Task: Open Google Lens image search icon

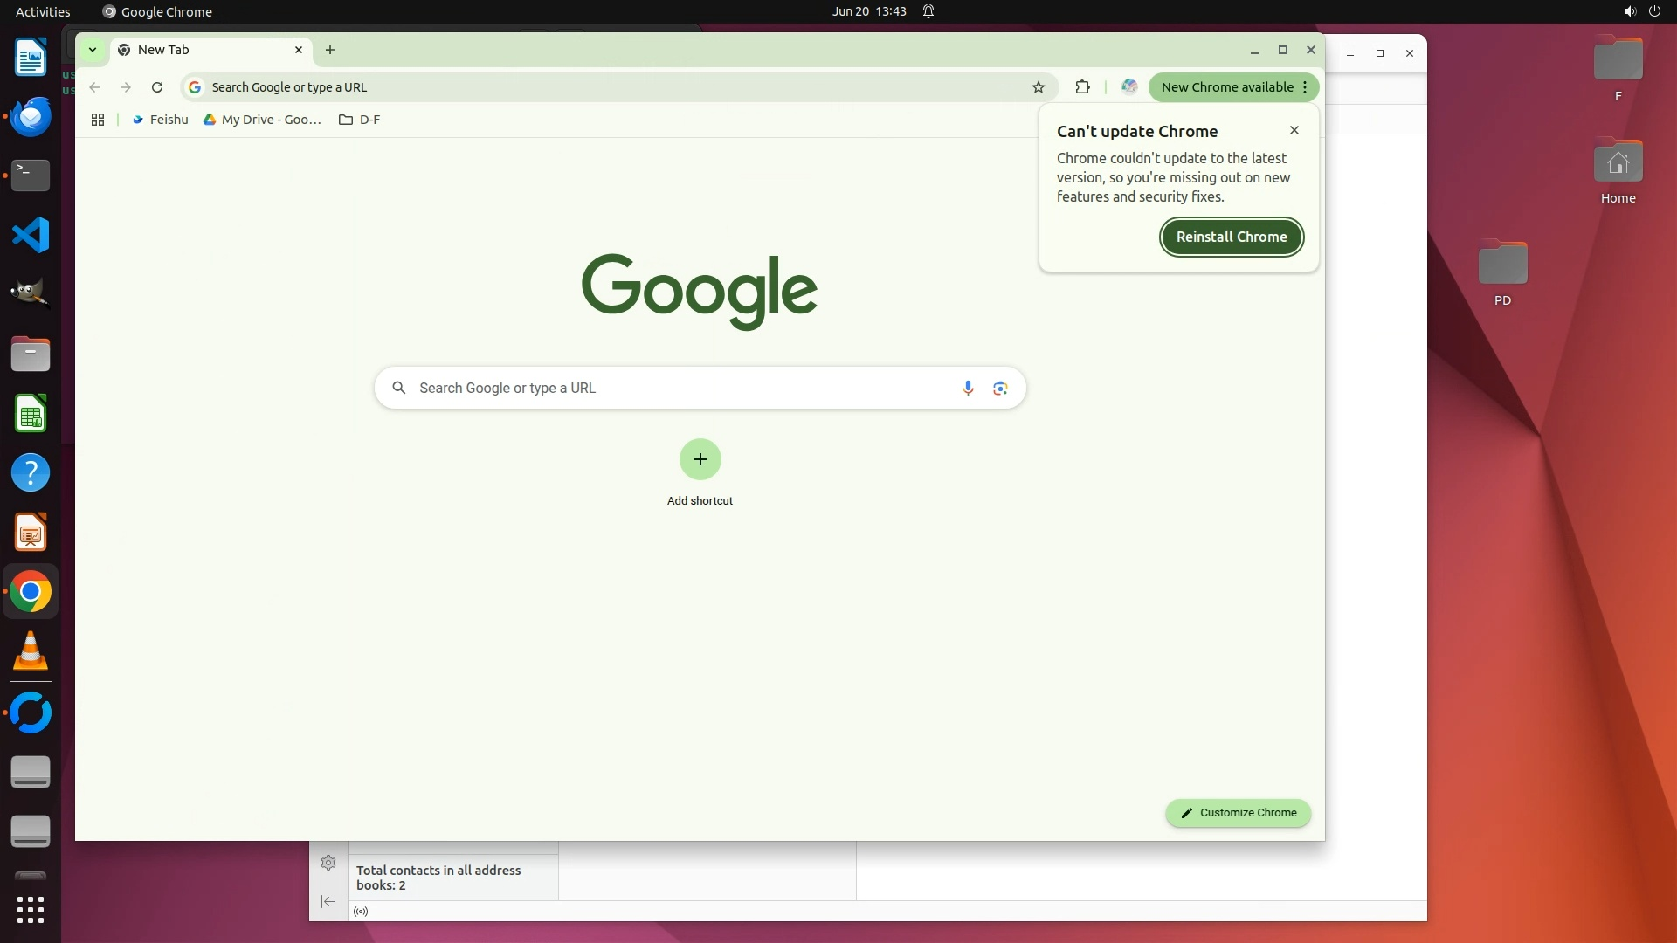Action: click(1000, 389)
